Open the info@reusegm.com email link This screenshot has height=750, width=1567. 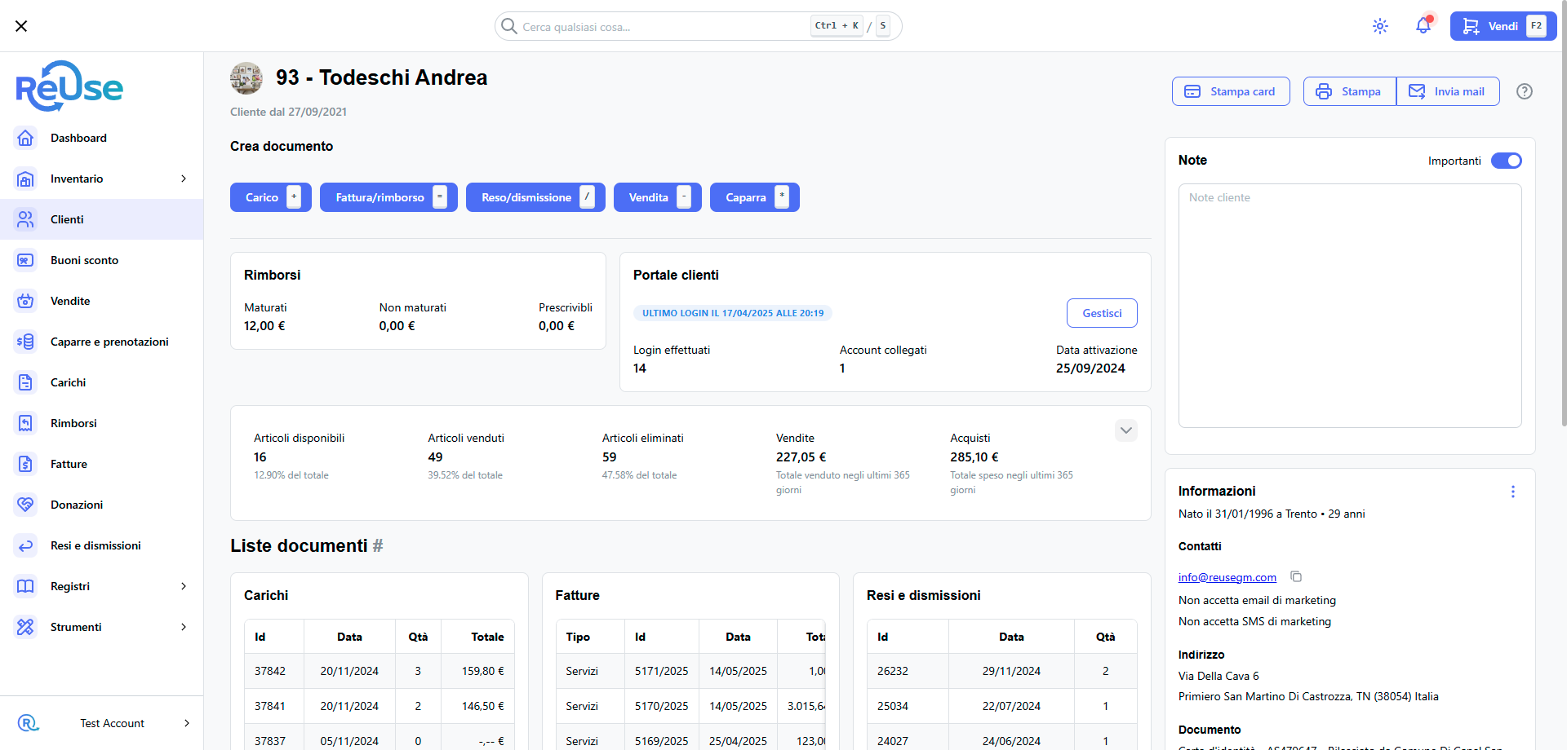[1227, 577]
